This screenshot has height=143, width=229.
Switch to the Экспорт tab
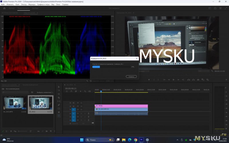tap(35, 8)
